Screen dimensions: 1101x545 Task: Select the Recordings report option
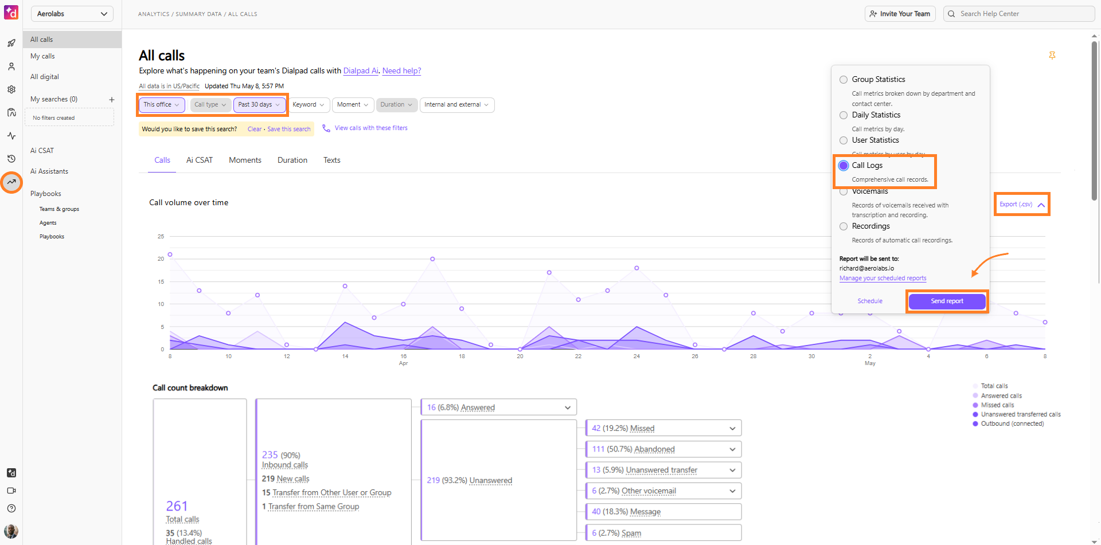pyautogui.click(x=844, y=226)
